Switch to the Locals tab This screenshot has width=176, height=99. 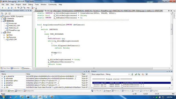4,91
